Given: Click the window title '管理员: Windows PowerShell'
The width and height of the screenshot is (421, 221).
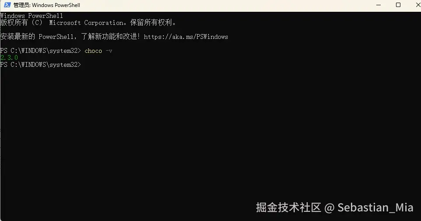Looking at the screenshot, I should click(x=47, y=5).
